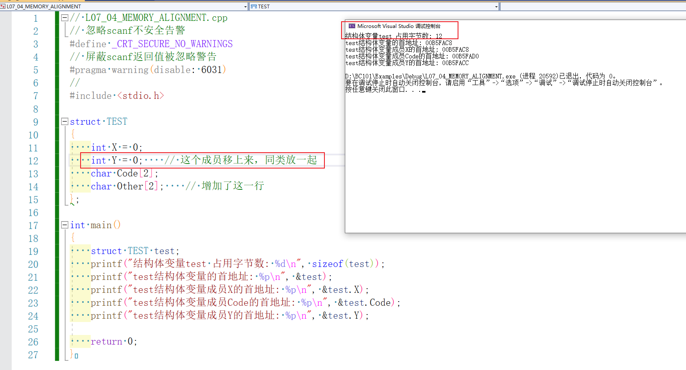Viewport: 686px width, 370px height.
Task: Click the project icon beside L07_04_MEMORY_ALIGNMENT
Action: pyautogui.click(x=3, y=7)
